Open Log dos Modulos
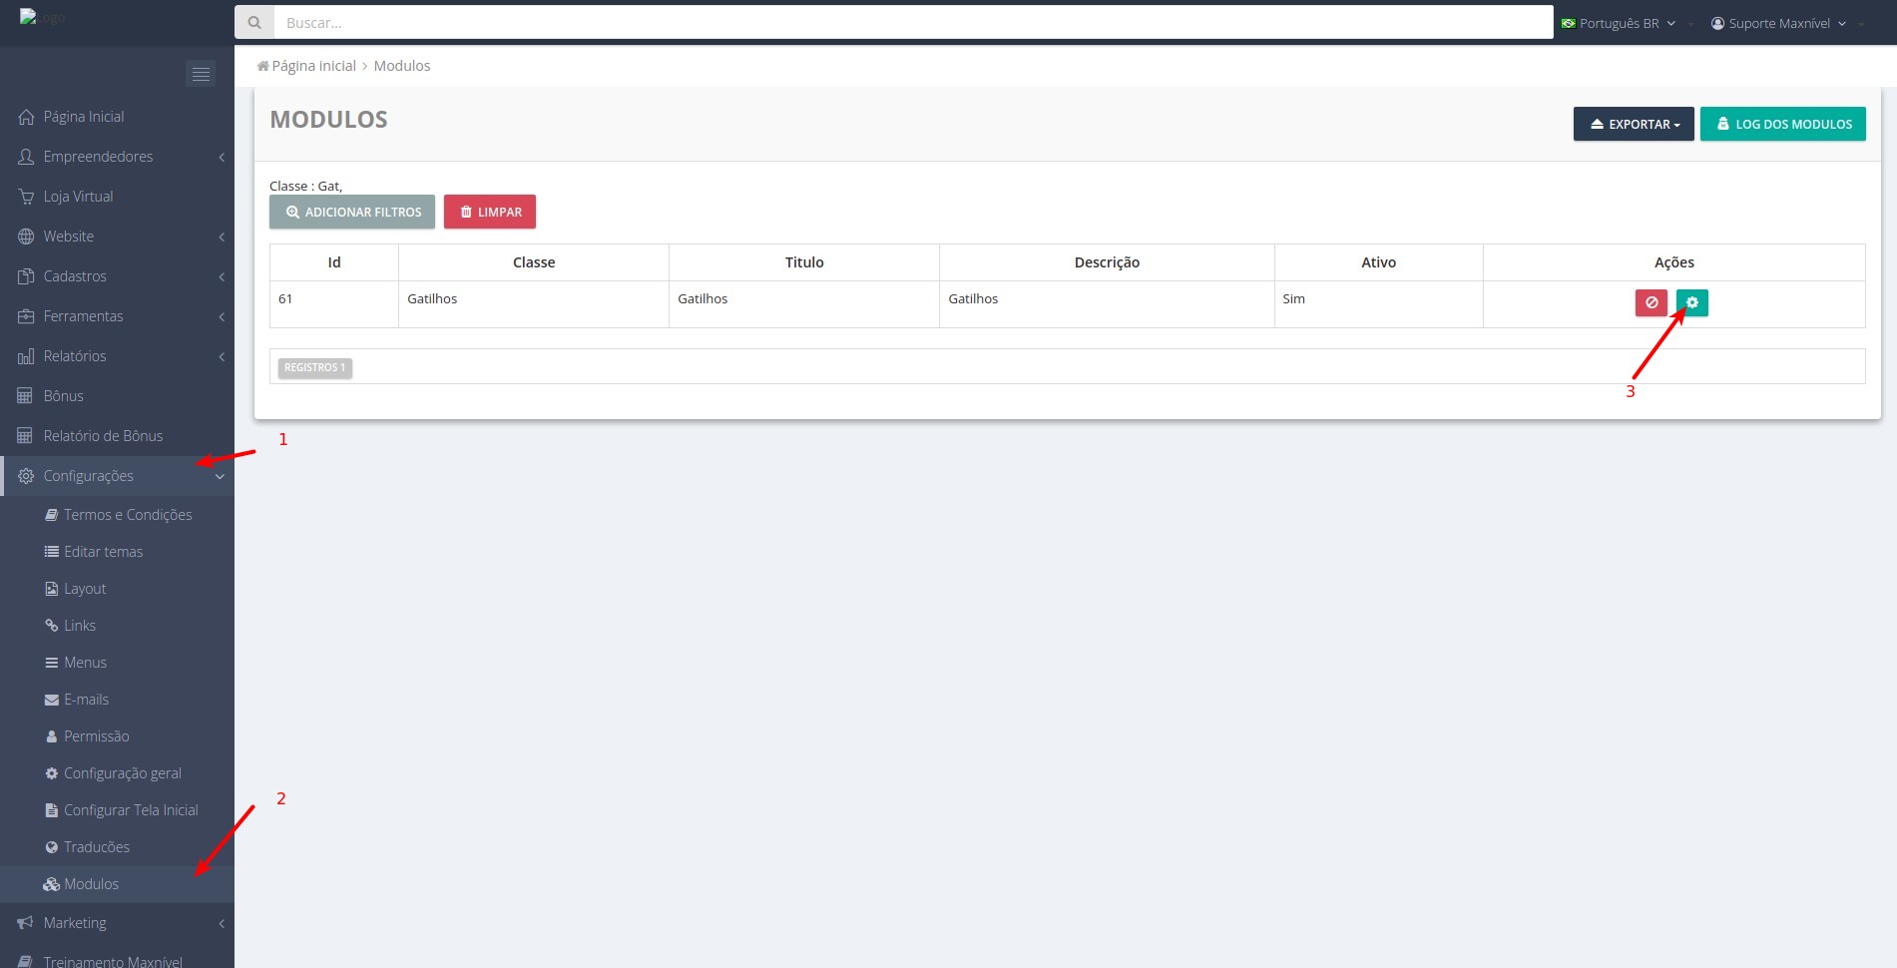1897x968 pixels. pos(1782,124)
